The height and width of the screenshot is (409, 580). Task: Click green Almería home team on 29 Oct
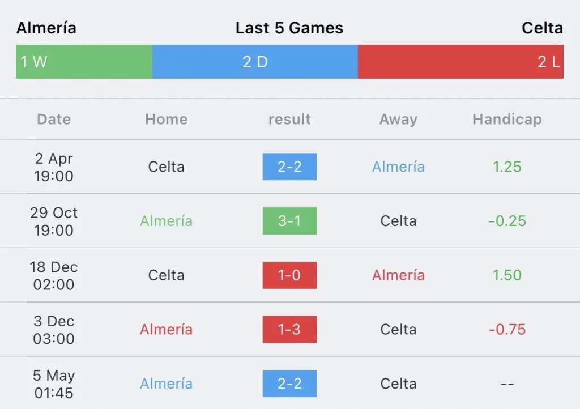(166, 221)
